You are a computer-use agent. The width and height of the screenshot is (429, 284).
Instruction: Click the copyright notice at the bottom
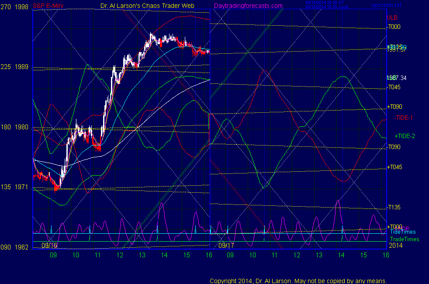[298, 281]
